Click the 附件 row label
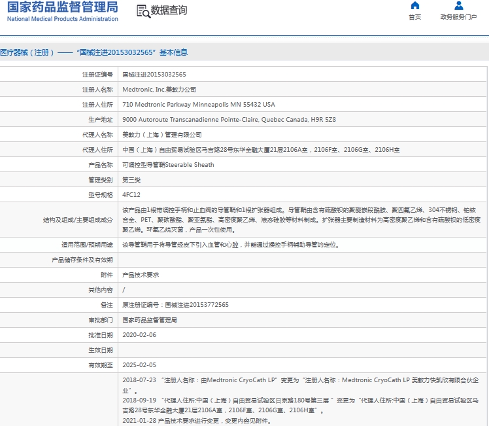This screenshot has height=426, width=489. pyautogui.click(x=107, y=275)
